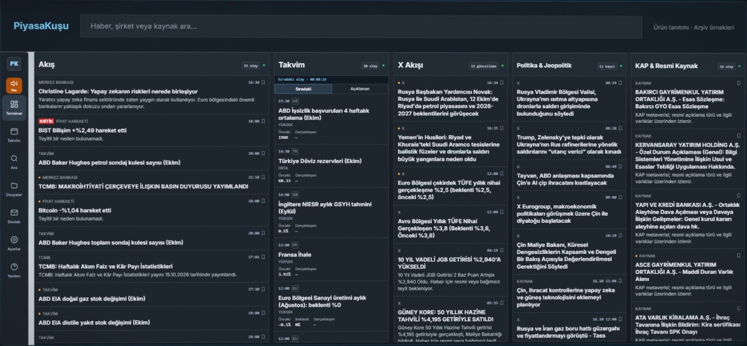Click the KAP & Resmi Kaynak column header
The width and height of the screenshot is (747, 346).
[666, 66]
